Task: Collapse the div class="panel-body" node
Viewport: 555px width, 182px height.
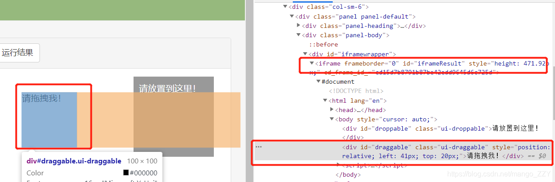Action: pos(299,35)
